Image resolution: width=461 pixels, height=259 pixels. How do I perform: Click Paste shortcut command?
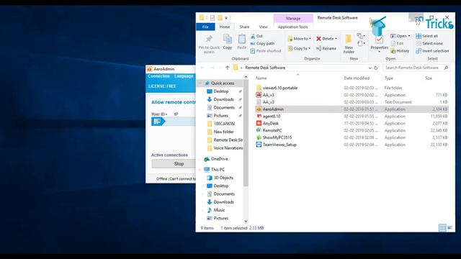click(x=266, y=51)
